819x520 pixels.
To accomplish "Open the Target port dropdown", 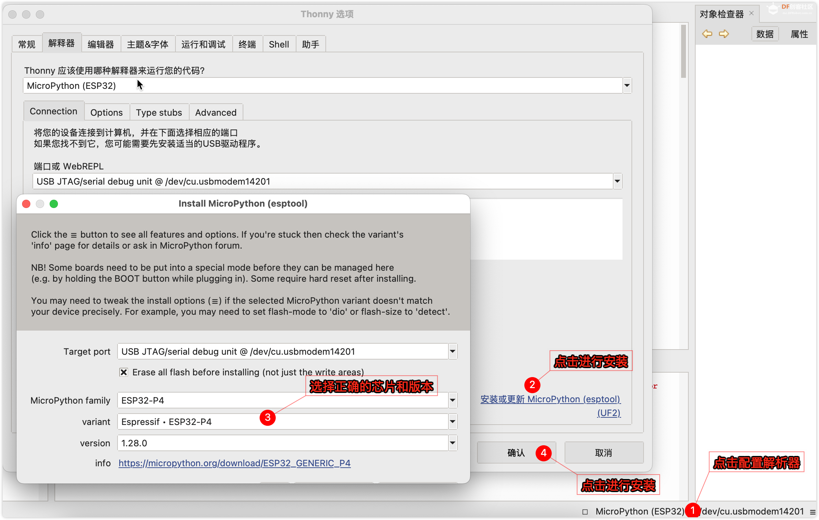I will tap(453, 351).
